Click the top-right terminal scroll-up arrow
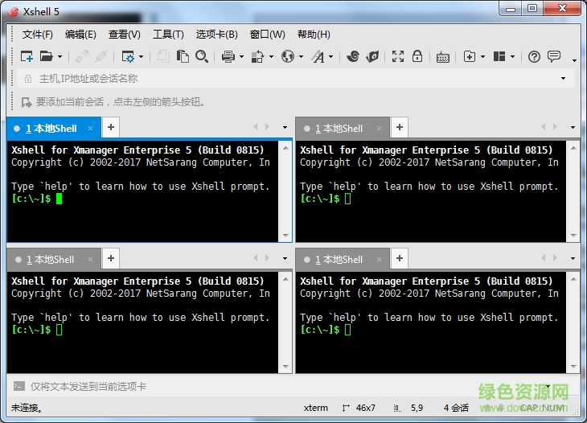 573,147
